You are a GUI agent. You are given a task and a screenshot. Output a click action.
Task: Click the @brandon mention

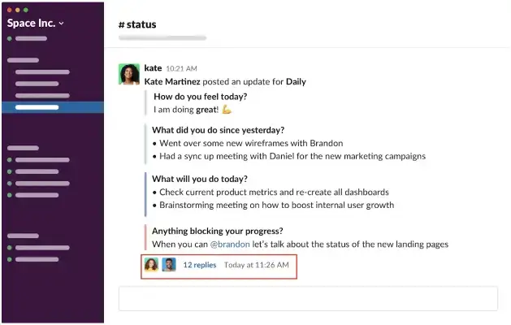pyautogui.click(x=231, y=245)
